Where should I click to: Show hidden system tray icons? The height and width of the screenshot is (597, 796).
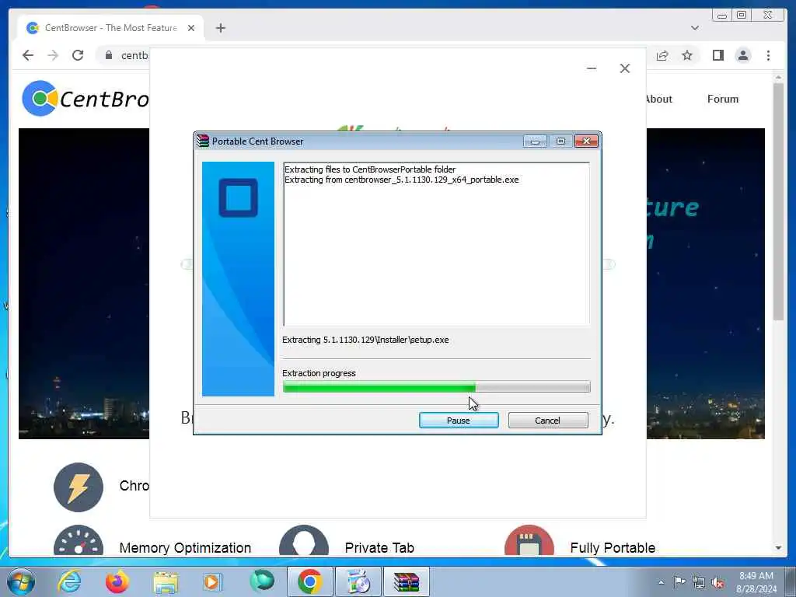click(x=661, y=582)
